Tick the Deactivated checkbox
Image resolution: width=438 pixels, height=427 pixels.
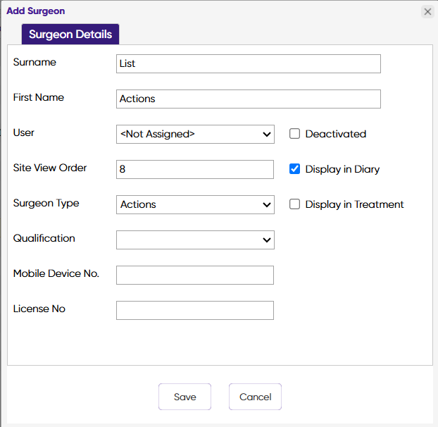click(x=295, y=134)
